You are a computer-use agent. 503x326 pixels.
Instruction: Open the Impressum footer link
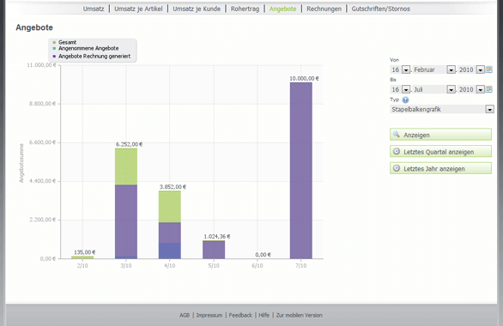[209, 316]
